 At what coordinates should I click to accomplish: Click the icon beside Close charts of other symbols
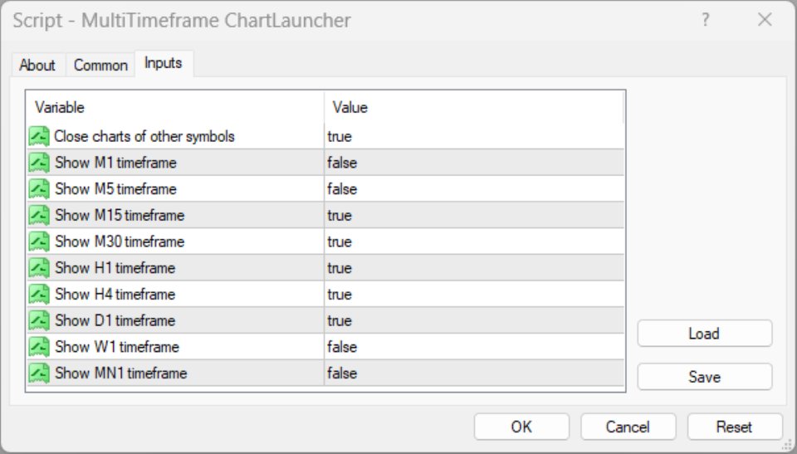point(39,136)
